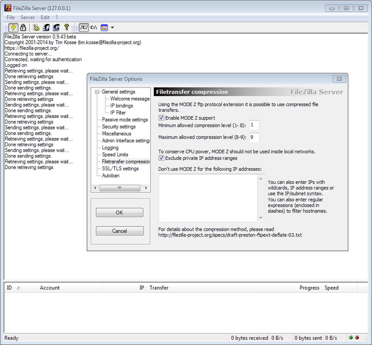Open the Edit menu

[45, 18]
